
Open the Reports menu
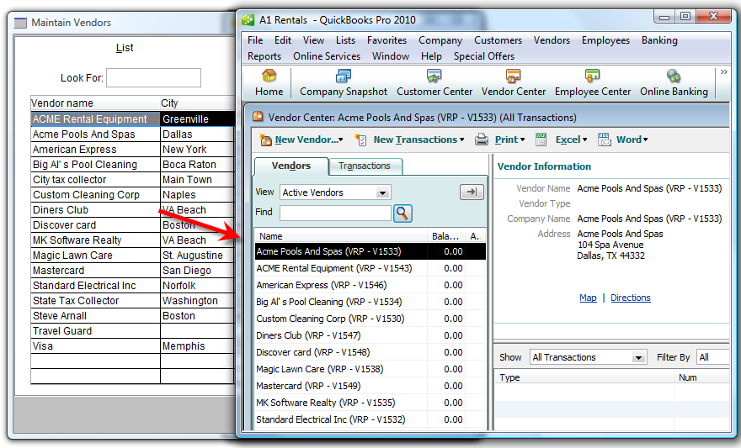coord(264,56)
